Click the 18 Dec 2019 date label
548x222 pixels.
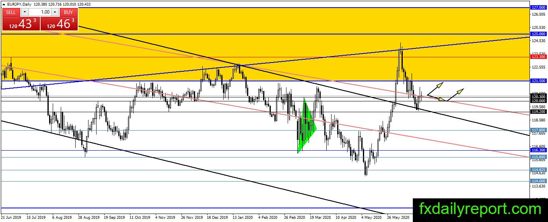[216, 218]
